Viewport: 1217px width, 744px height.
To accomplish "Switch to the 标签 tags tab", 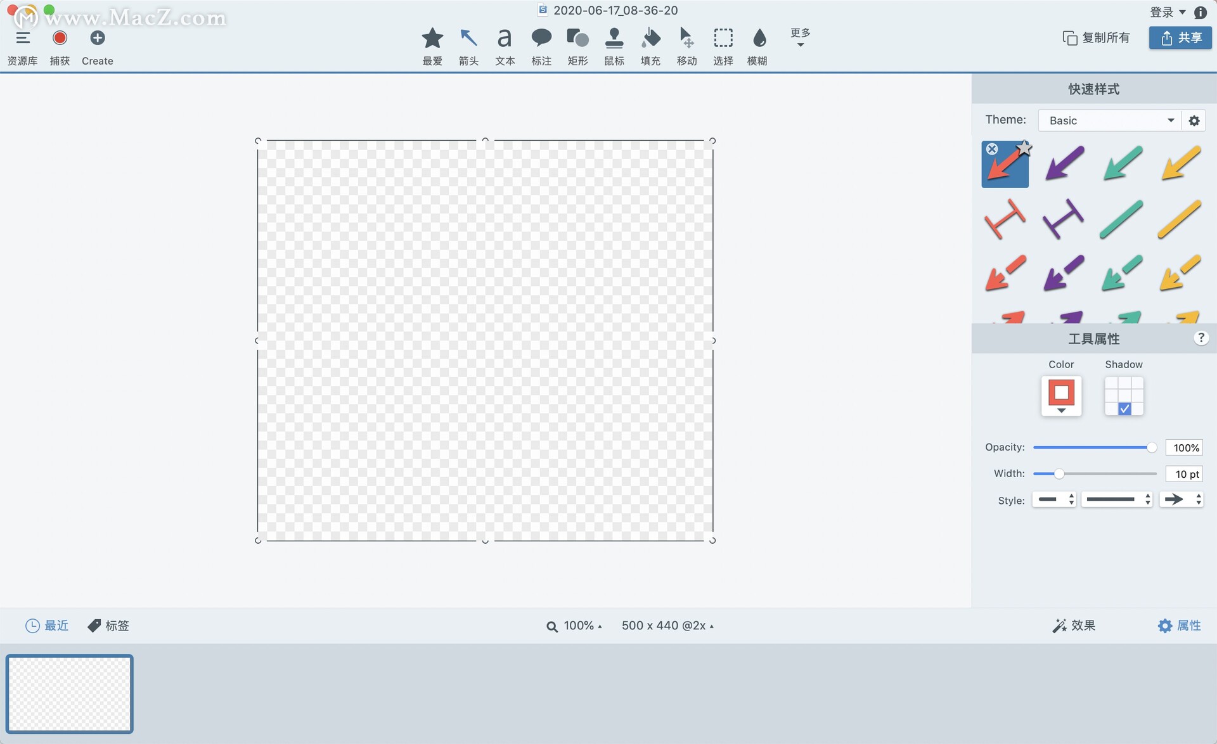I will click(108, 625).
